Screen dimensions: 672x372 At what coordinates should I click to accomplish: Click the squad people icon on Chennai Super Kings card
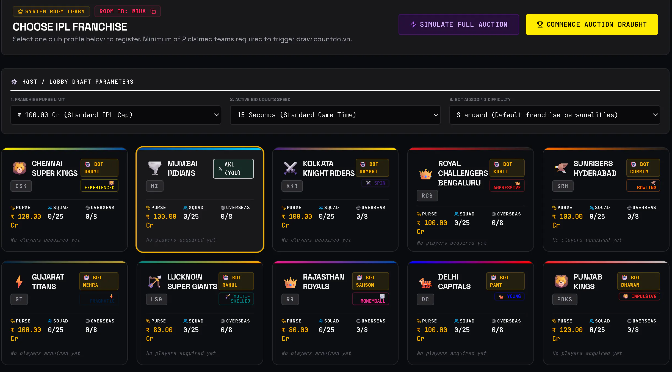(50, 208)
